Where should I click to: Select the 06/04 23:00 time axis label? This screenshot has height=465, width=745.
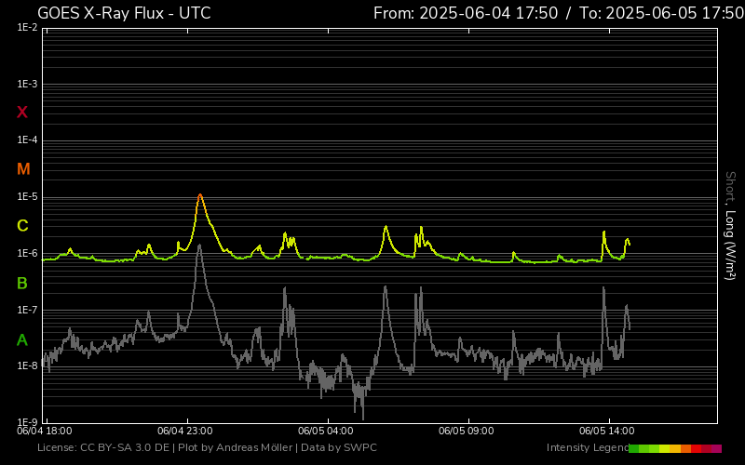pos(184,432)
